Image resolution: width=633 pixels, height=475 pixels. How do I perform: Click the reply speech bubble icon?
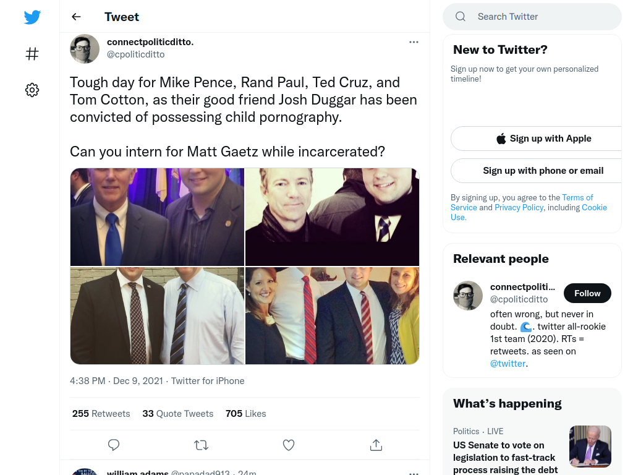[114, 445]
